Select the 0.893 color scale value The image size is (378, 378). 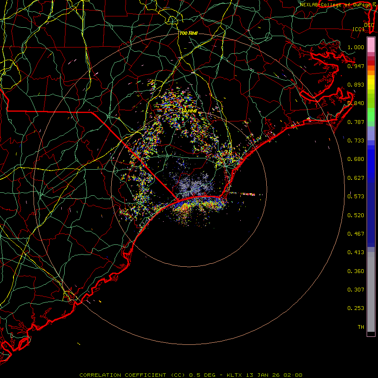click(356, 84)
